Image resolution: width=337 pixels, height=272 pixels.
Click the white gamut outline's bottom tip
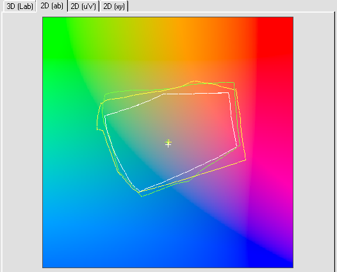click(139, 192)
